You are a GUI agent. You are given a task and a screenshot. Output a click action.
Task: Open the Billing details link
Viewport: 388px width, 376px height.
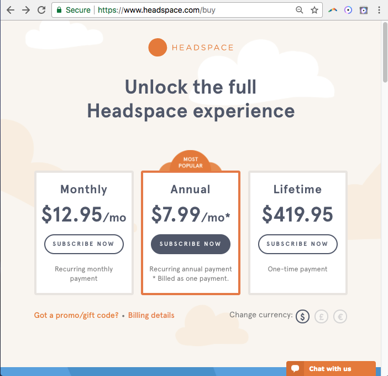[x=151, y=315]
